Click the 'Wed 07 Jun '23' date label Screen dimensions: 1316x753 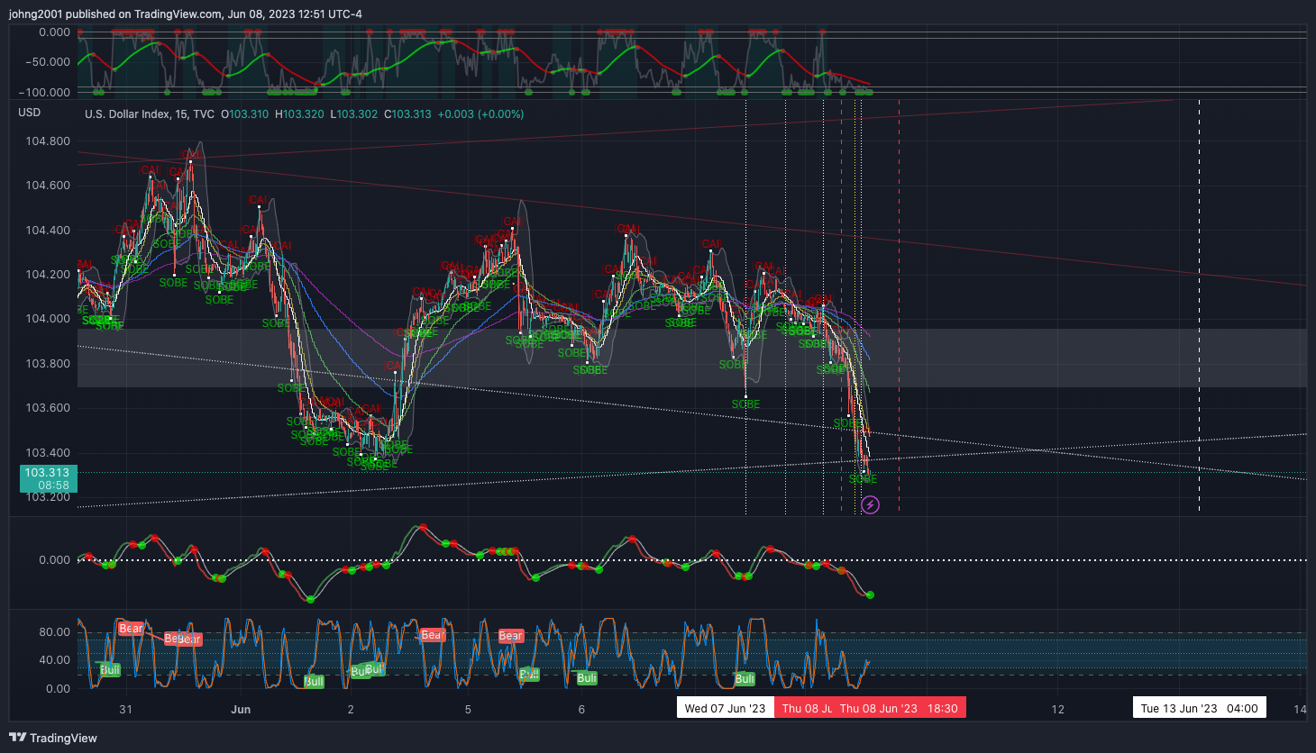725,708
